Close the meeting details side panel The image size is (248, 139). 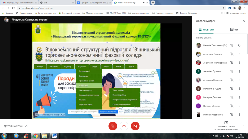(x=244, y=21)
